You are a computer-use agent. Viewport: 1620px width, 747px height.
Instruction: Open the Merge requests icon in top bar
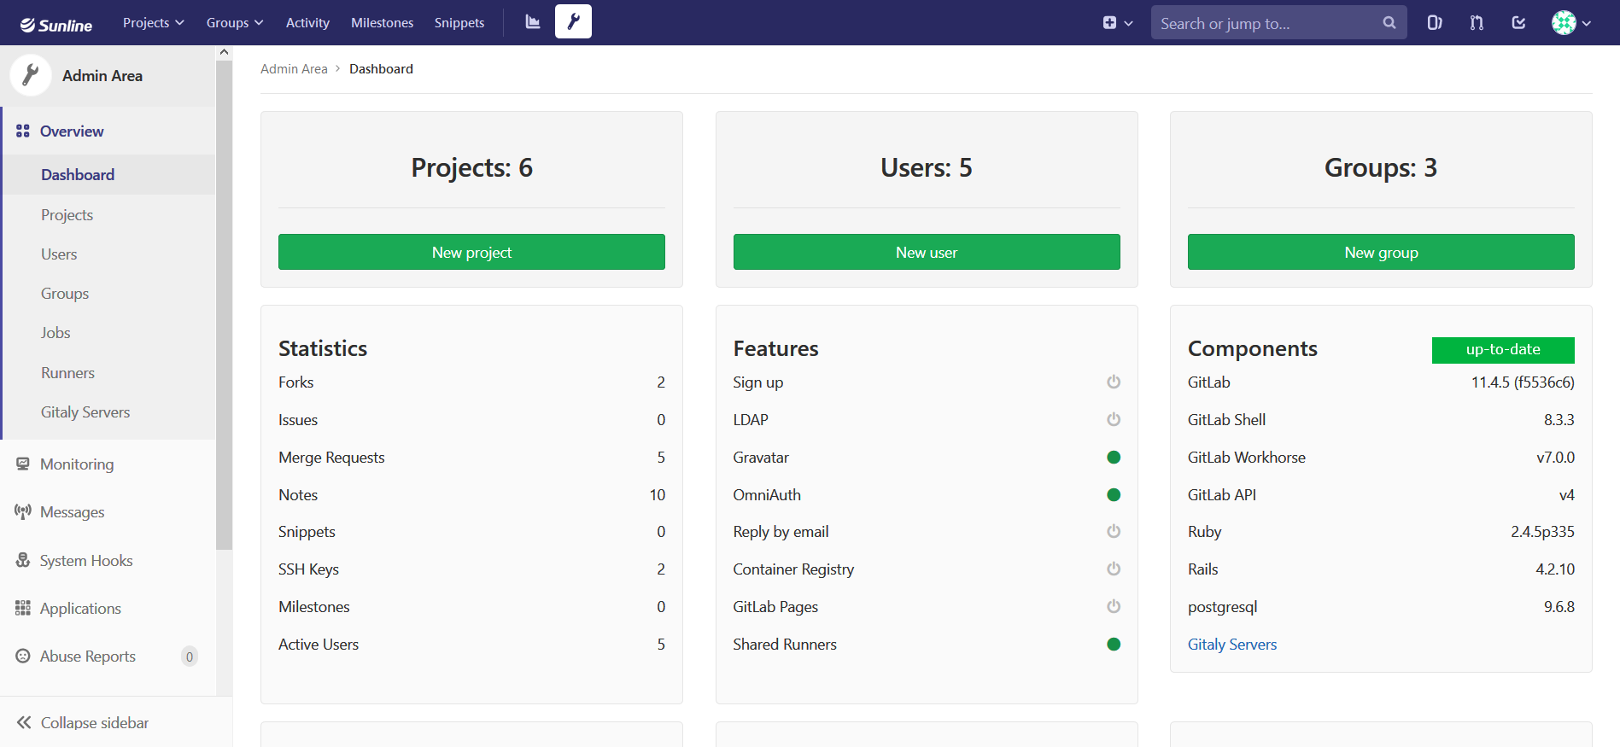pyautogui.click(x=1477, y=23)
